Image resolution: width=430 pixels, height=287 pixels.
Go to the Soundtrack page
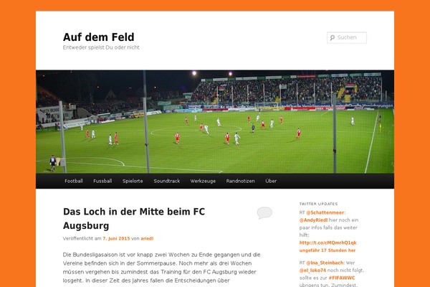tap(167, 181)
